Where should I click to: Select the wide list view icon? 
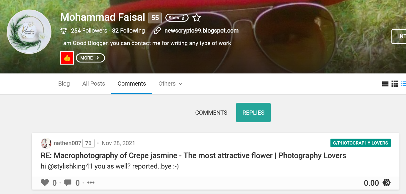385,84
